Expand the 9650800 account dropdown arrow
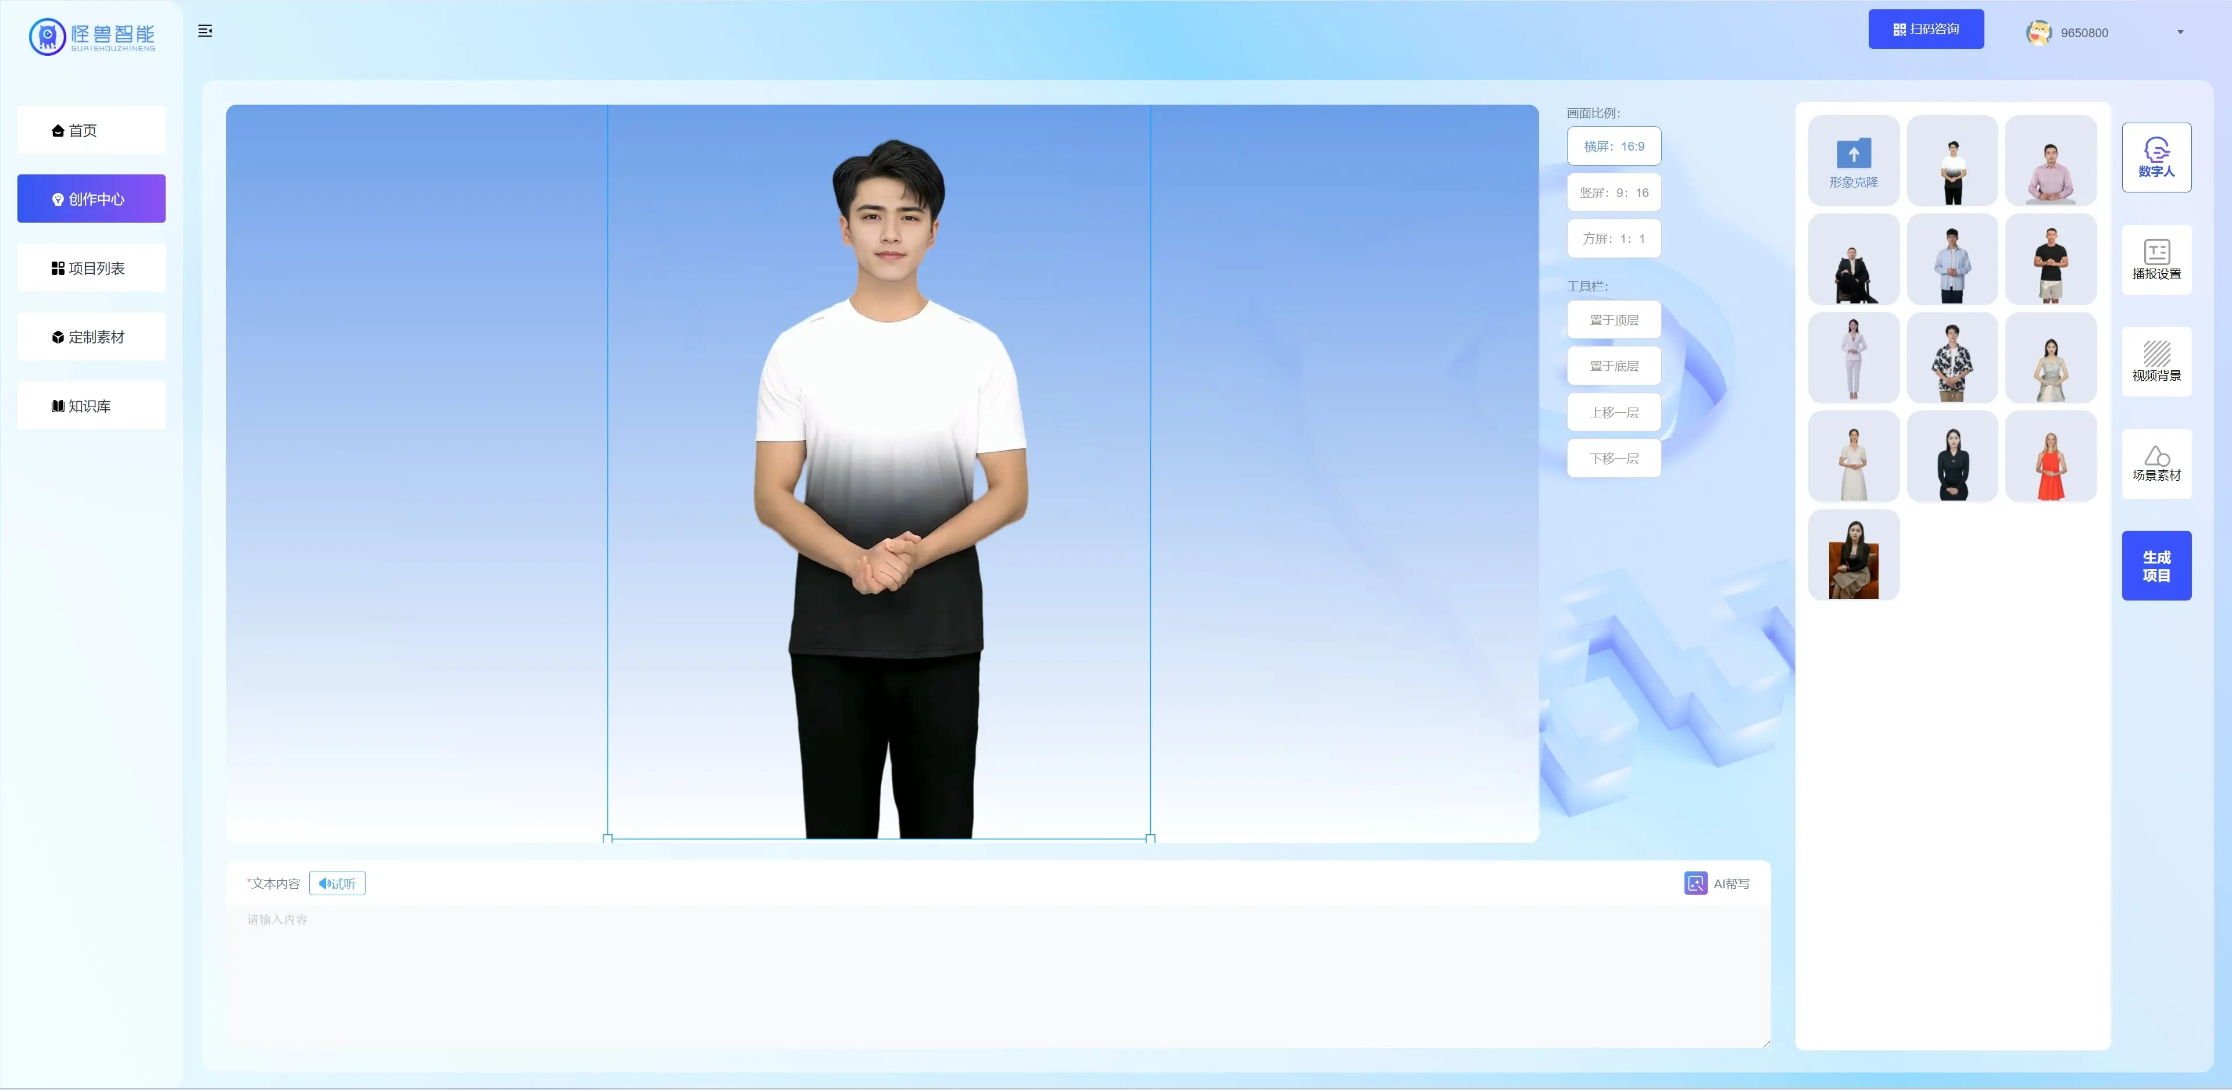This screenshot has height=1090, width=2232. tap(2180, 33)
